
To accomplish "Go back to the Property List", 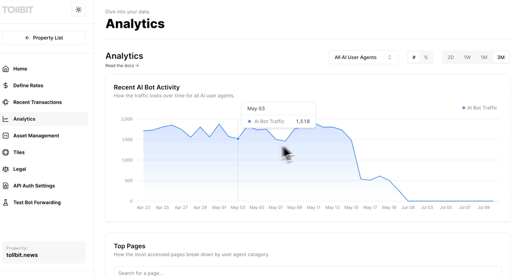I will click(44, 38).
